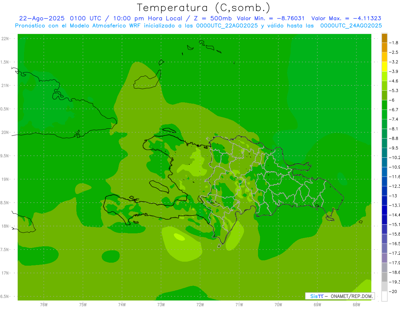Image resolution: width=400 pixels, height=309 pixels.
Task: Click the brown swatch above -1.8 in legend
Action: tap(384, 38)
